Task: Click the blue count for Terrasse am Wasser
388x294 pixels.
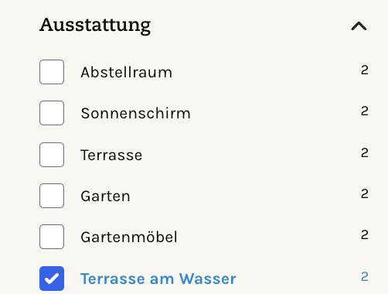Action: (365, 277)
